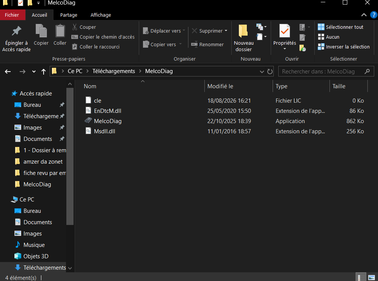Open the Accès facile dropdown icon
The height and width of the screenshot is (281, 378).
[261, 37]
